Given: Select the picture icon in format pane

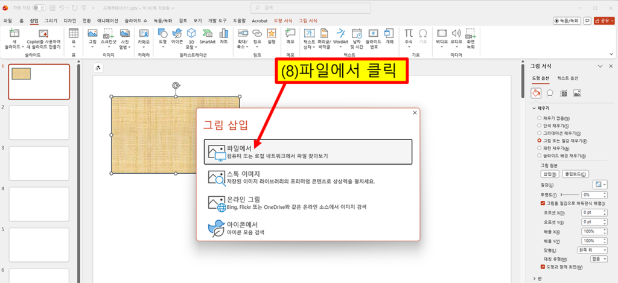Looking at the screenshot, I should click(577, 93).
